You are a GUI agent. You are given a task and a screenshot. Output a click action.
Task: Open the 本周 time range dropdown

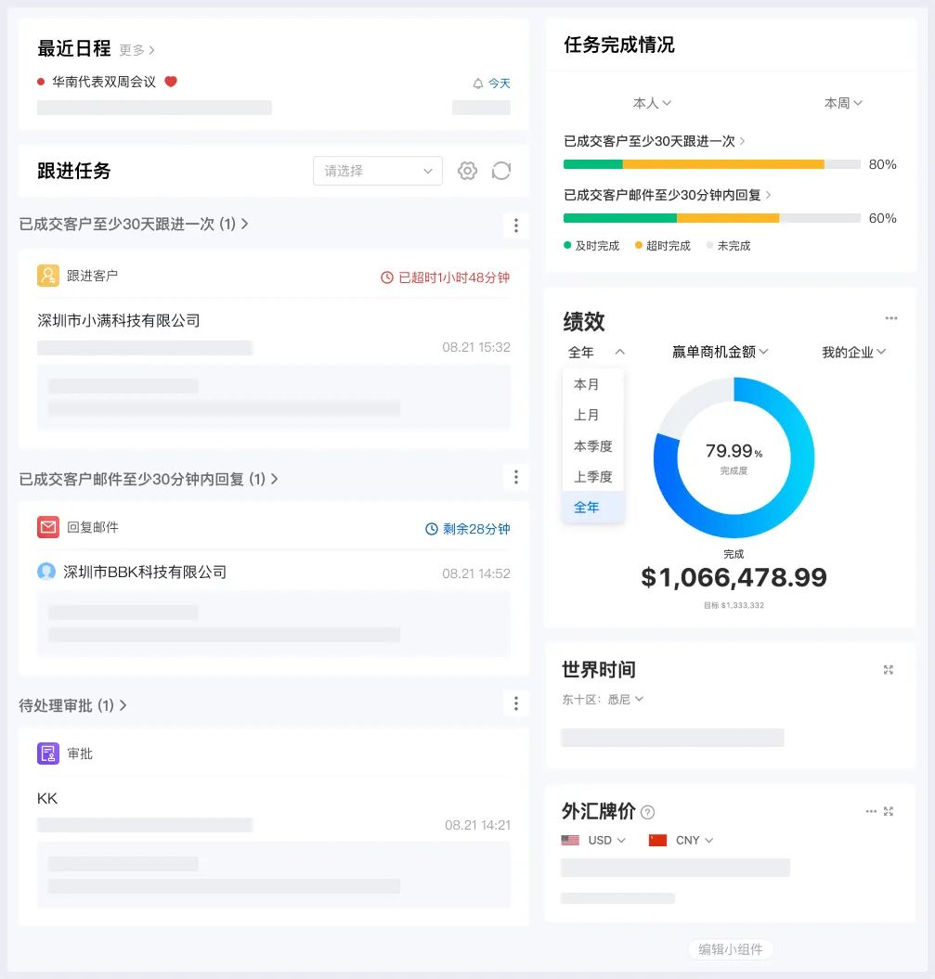841,103
